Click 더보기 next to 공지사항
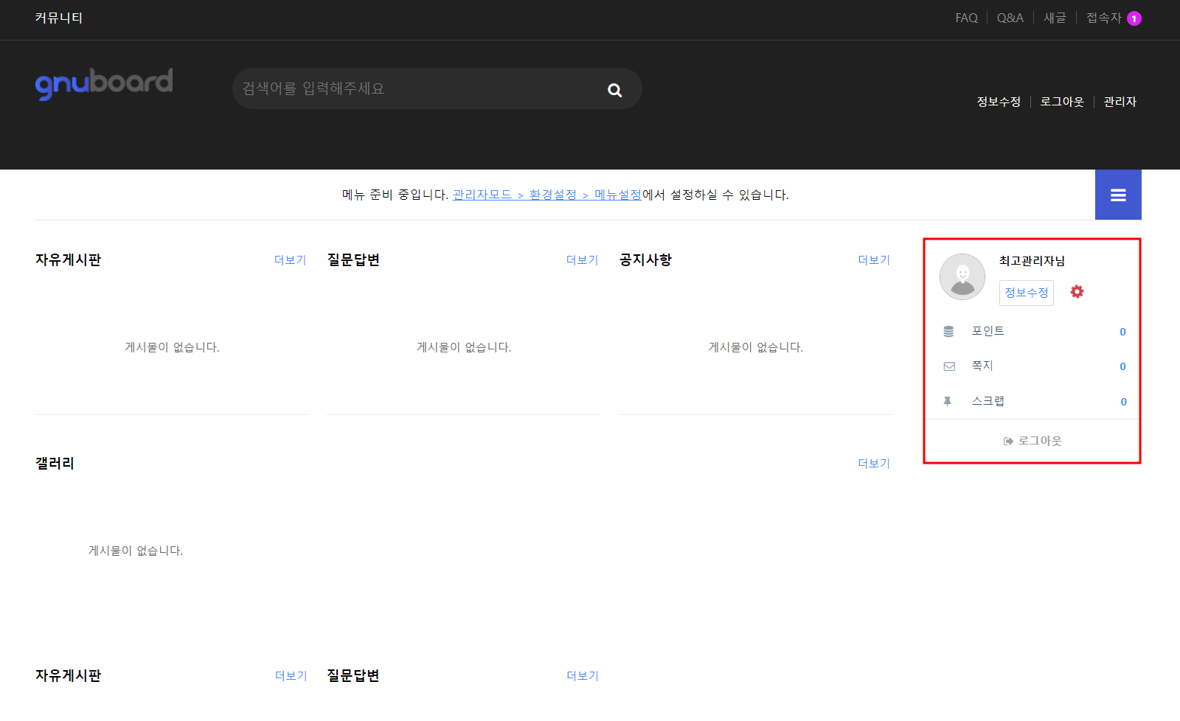The height and width of the screenshot is (721, 1180). click(x=874, y=260)
